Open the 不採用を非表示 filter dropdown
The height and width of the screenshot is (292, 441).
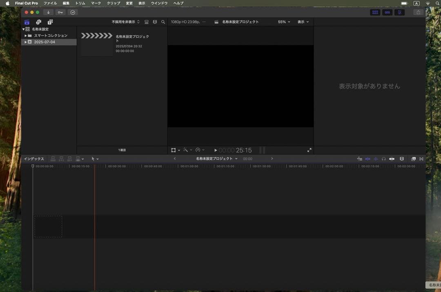(125, 22)
